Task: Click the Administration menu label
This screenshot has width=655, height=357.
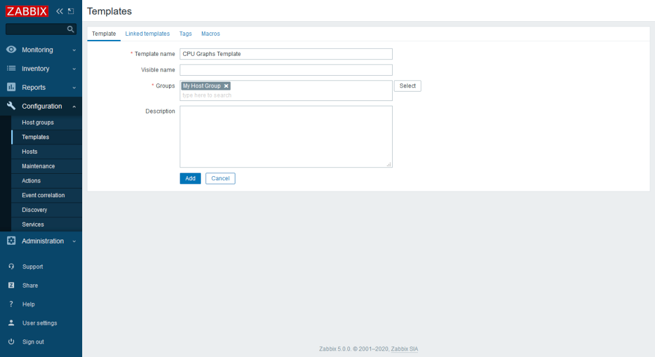Action: pyautogui.click(x=43, y=241)
